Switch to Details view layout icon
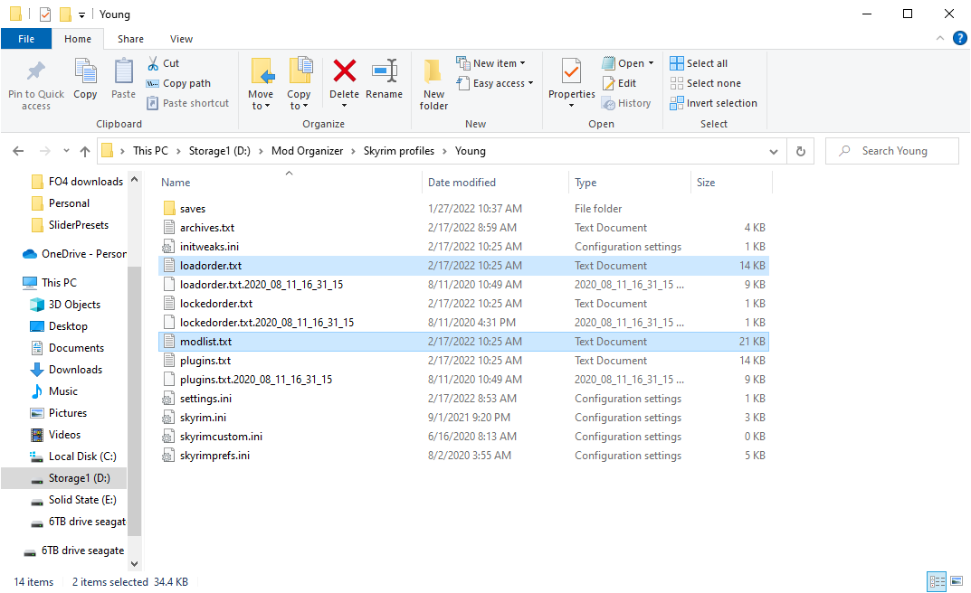Viewport: 971px width, 593px height. coord(937,581)
